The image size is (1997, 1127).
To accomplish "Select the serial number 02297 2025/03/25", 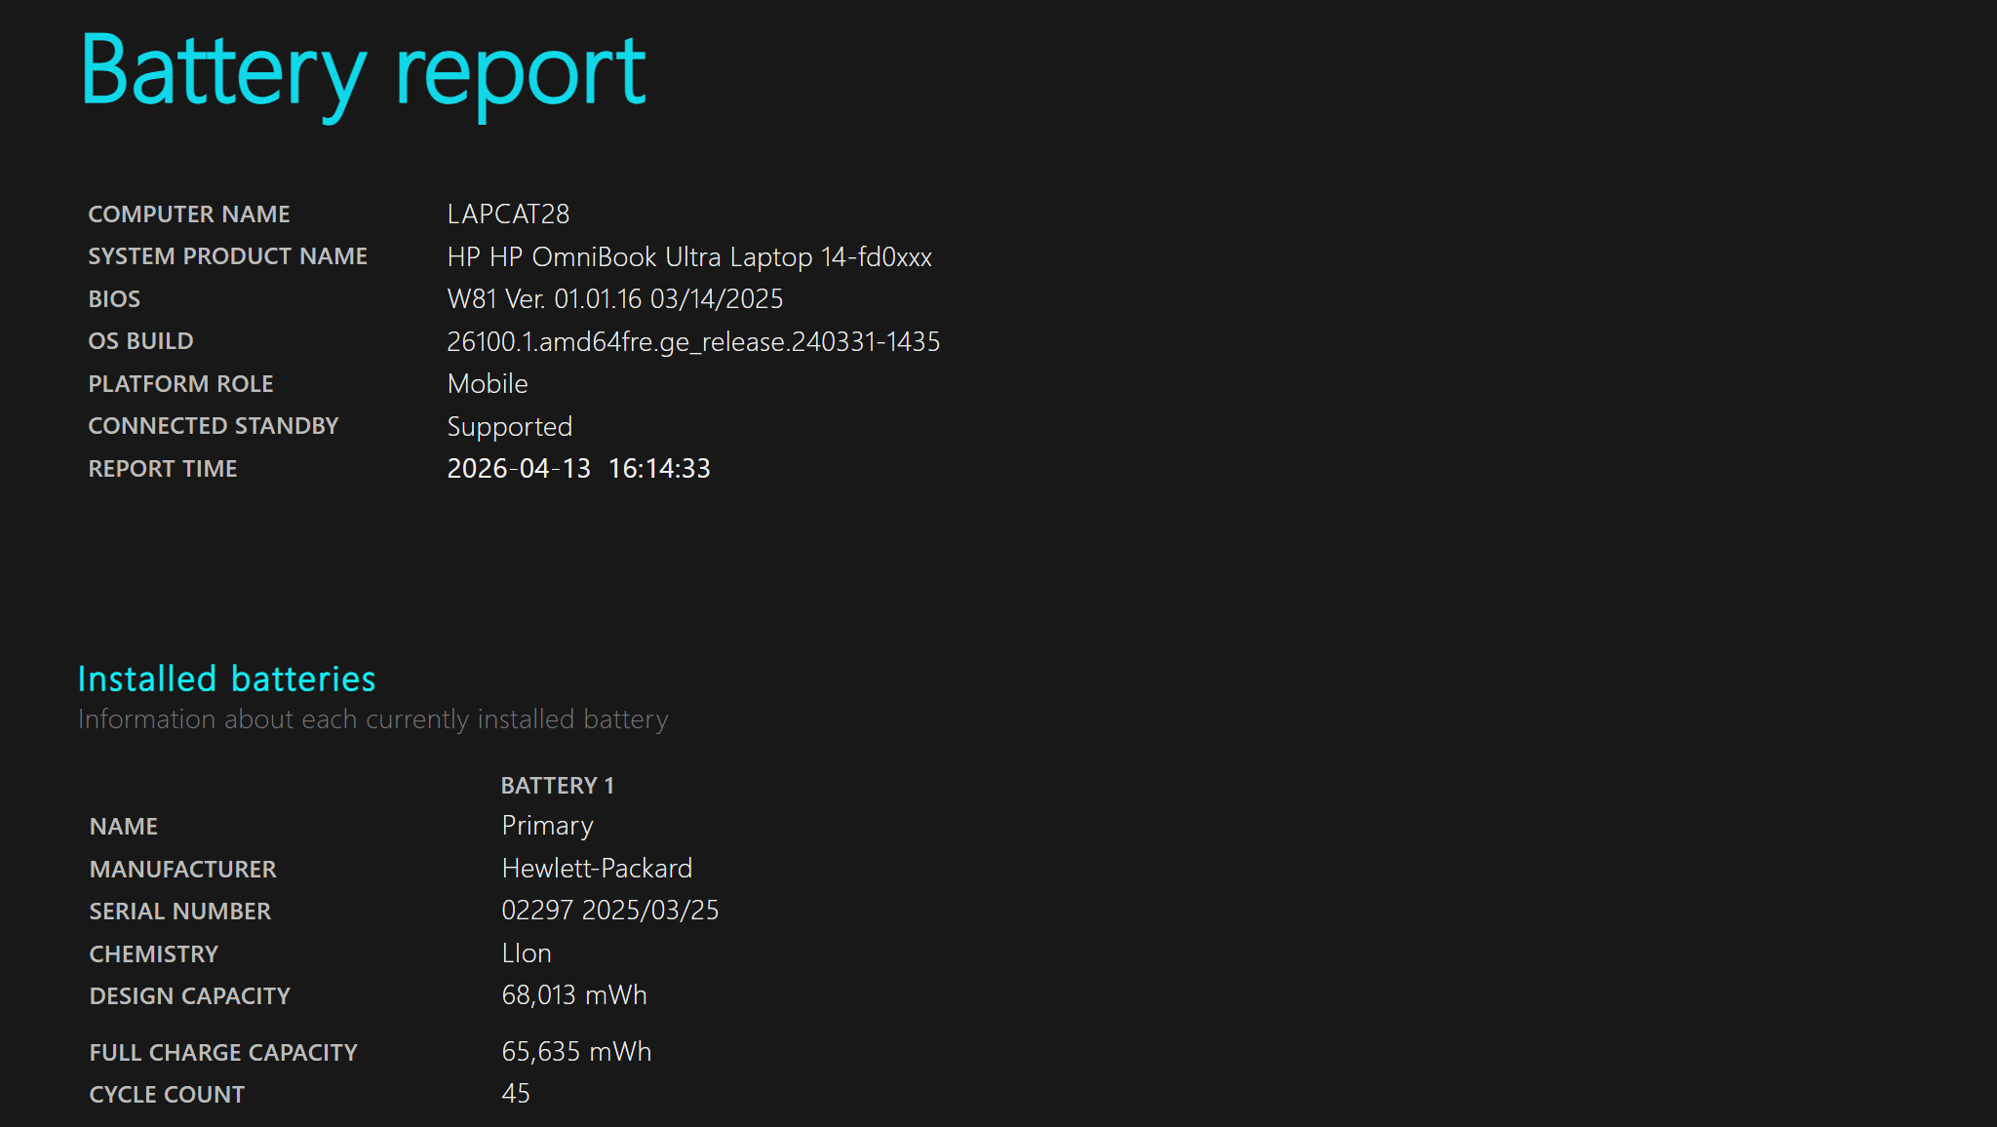I will pos(610,911).
